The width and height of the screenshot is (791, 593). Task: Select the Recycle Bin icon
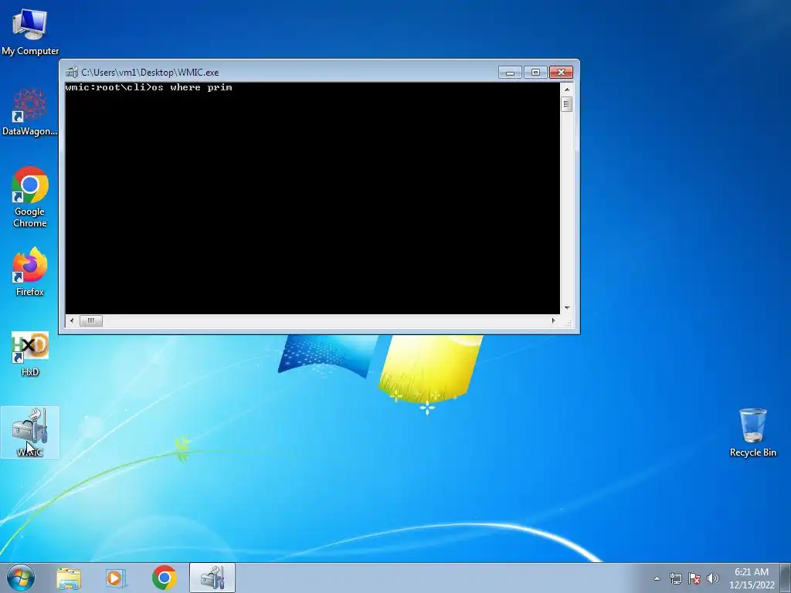[752, 433]
